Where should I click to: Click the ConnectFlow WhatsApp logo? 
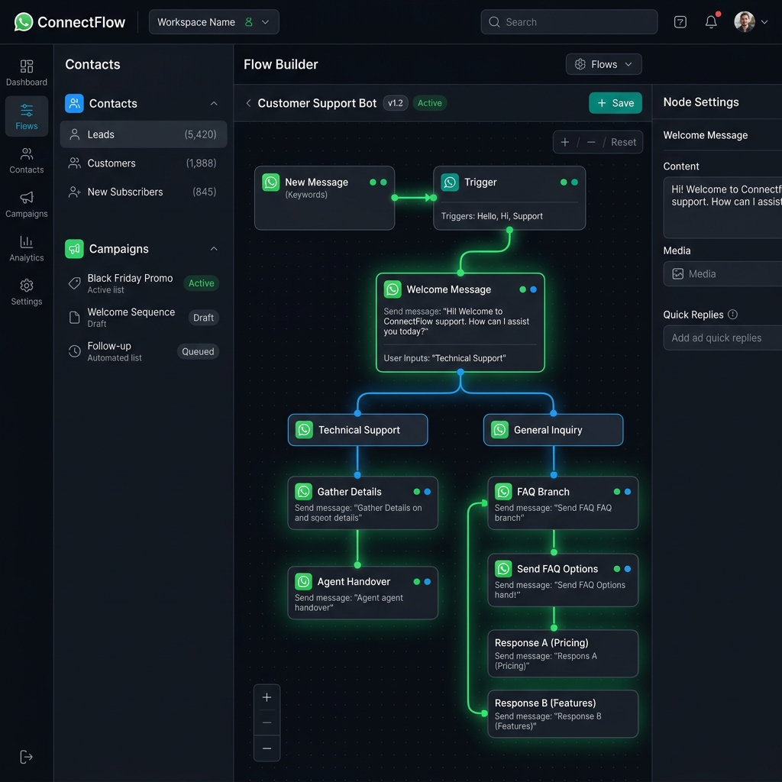click(x=23, y=22)
